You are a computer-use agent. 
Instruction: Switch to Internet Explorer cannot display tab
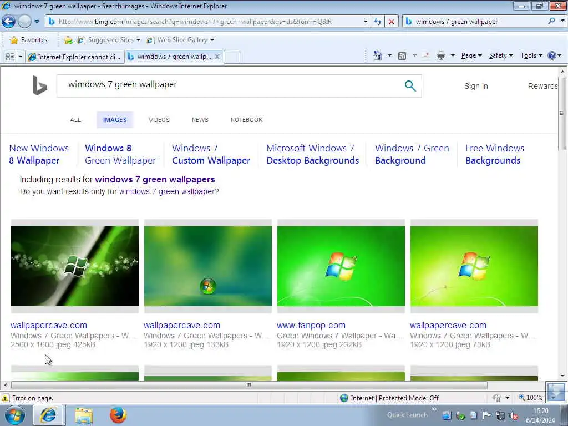click(75, 57)
